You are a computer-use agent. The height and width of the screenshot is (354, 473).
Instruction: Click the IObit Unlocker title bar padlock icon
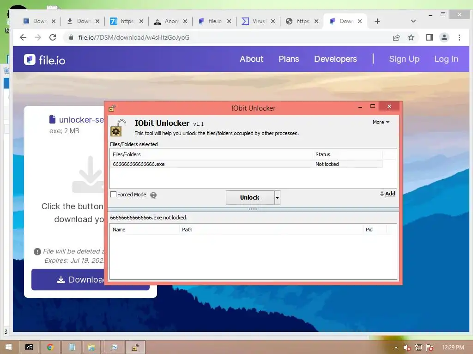(x=112, y=108)
